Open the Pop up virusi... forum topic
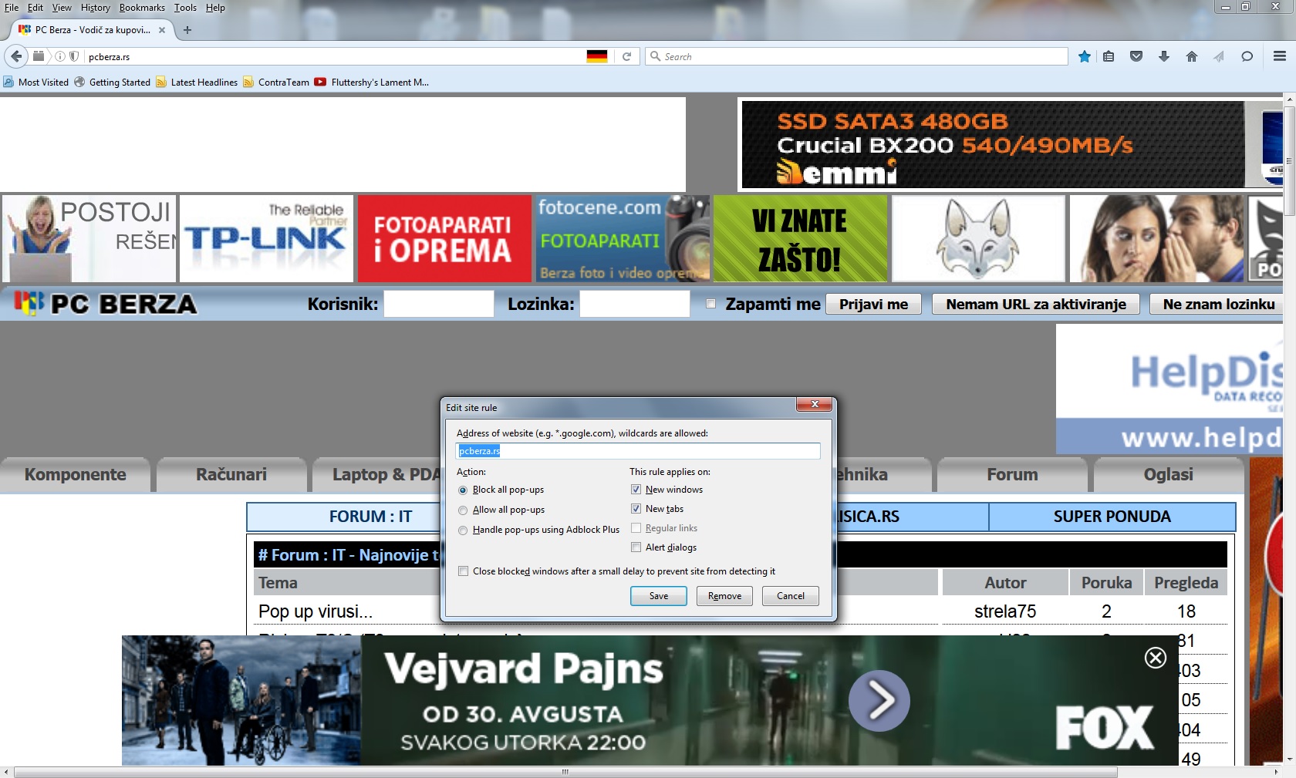 point(316,611)
